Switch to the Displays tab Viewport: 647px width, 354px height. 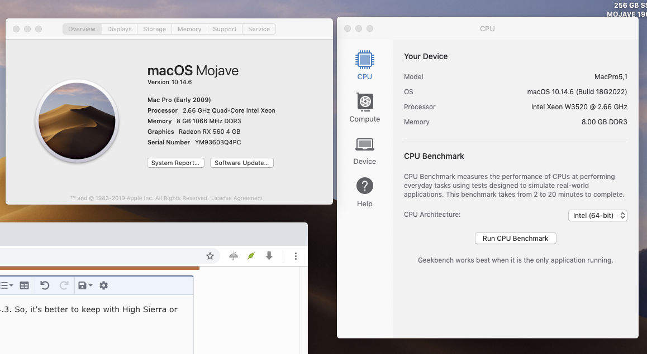pos(119,29)
